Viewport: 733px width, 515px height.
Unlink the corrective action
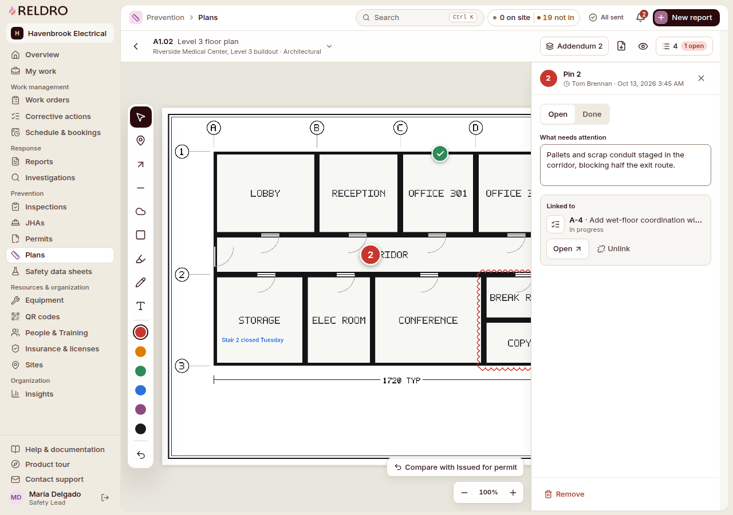click(613, 249)
